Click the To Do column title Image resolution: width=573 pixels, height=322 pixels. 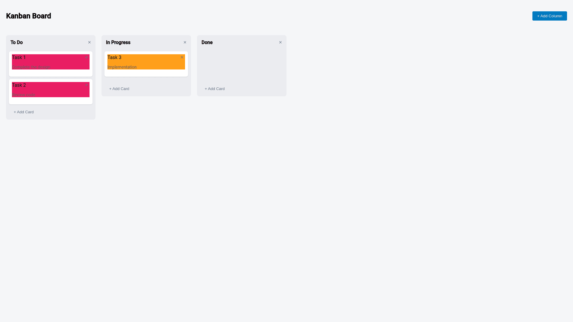17,43
